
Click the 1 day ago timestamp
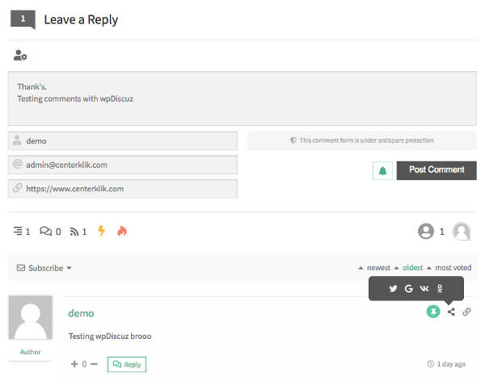(446, 364)
